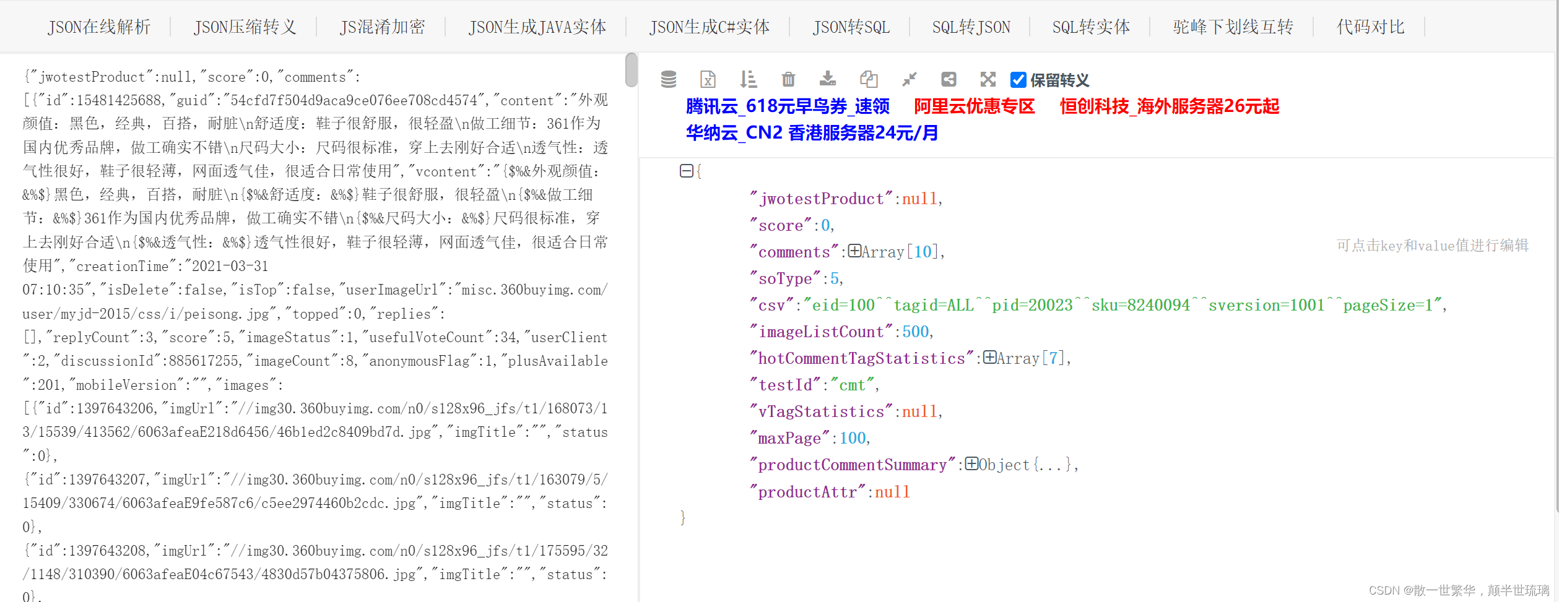Click the Excel export file icon
Screen dimensions: 1559x602
point(708,79)
